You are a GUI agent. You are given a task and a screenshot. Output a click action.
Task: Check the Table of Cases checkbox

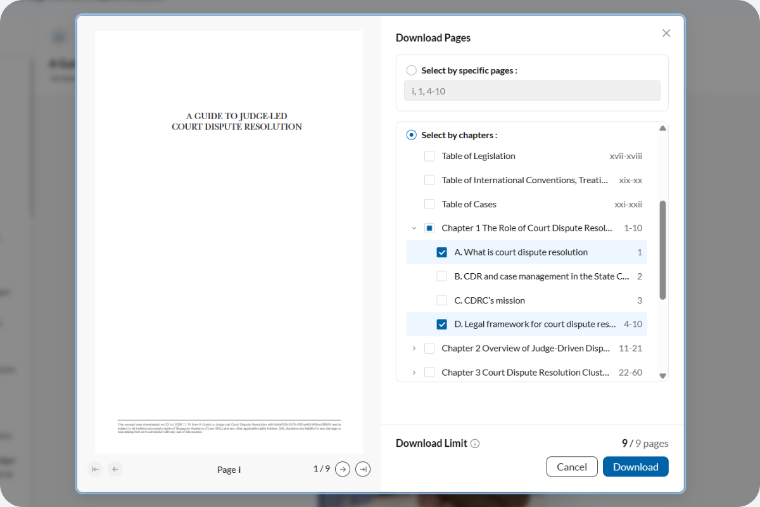click(429, 204)
